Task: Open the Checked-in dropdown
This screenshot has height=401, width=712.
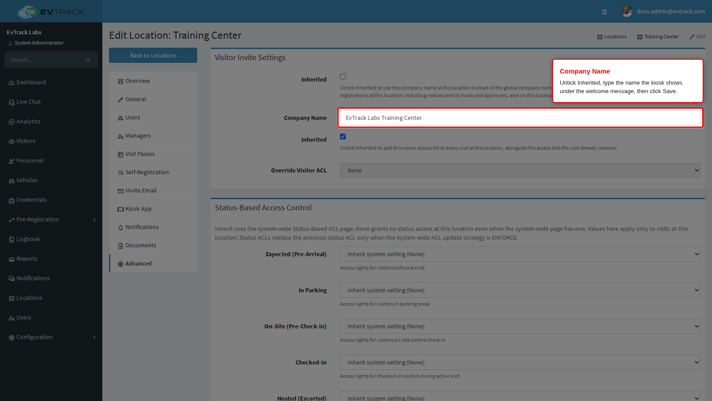Action: pyautogui.click(x=520, y=362)
